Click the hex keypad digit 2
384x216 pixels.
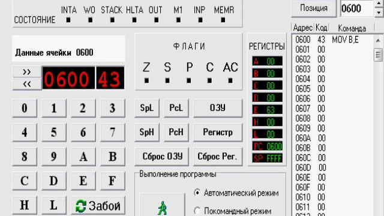click(83, 108)
